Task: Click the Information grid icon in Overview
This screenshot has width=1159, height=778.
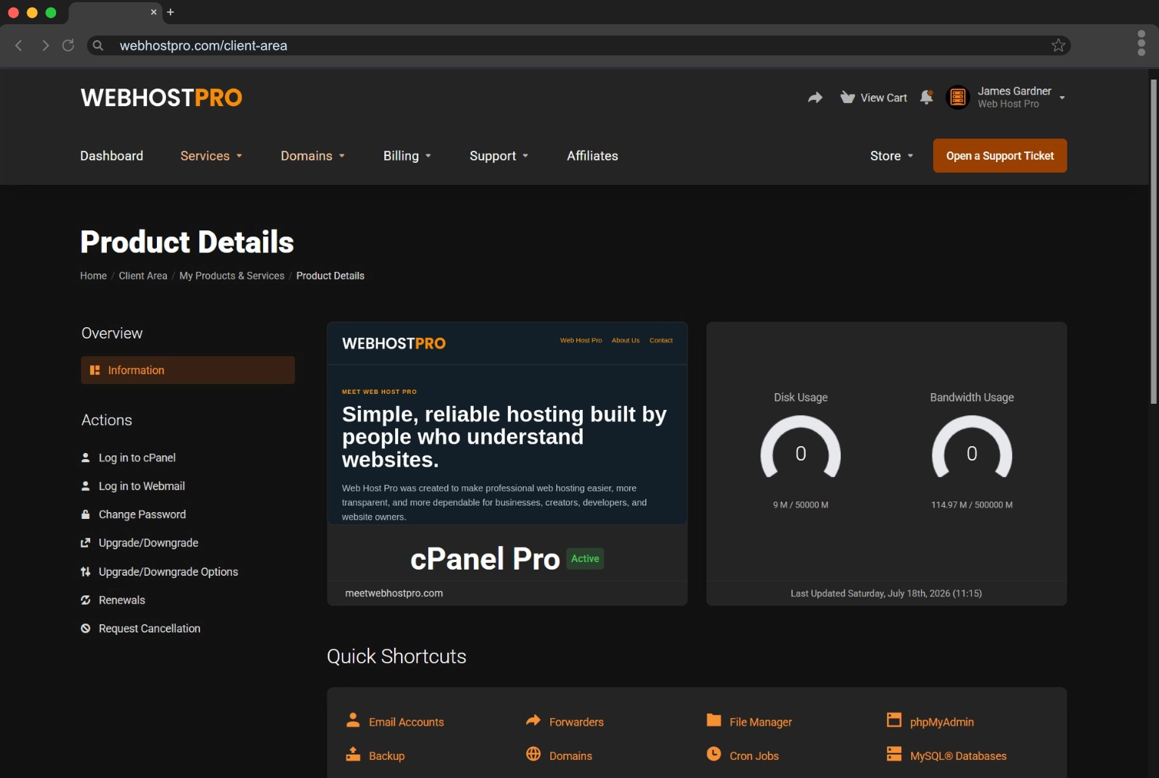Action: (95, 370)
